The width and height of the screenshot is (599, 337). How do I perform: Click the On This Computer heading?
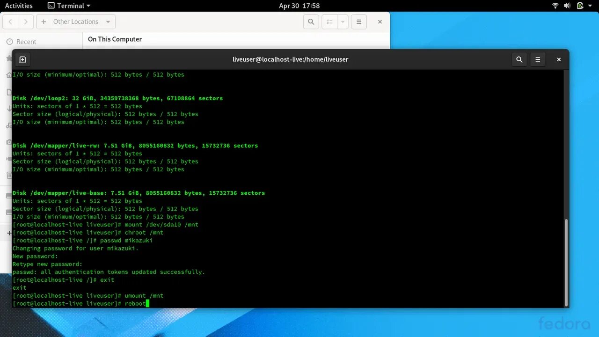click(x=115, y=39)
